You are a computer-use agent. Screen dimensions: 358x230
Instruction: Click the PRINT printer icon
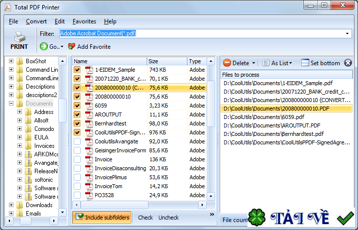tap(19, 36)
